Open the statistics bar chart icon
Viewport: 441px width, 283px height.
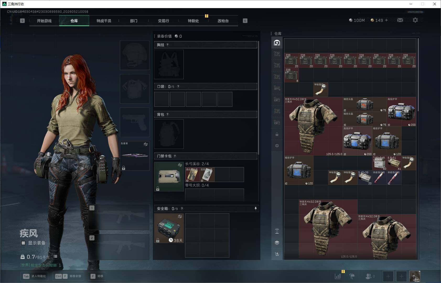point(338,276)
